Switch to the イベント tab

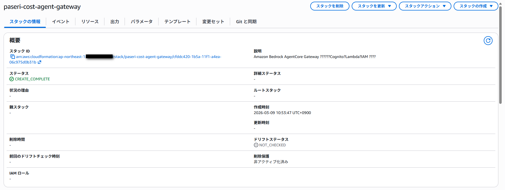tap(61, 22)
